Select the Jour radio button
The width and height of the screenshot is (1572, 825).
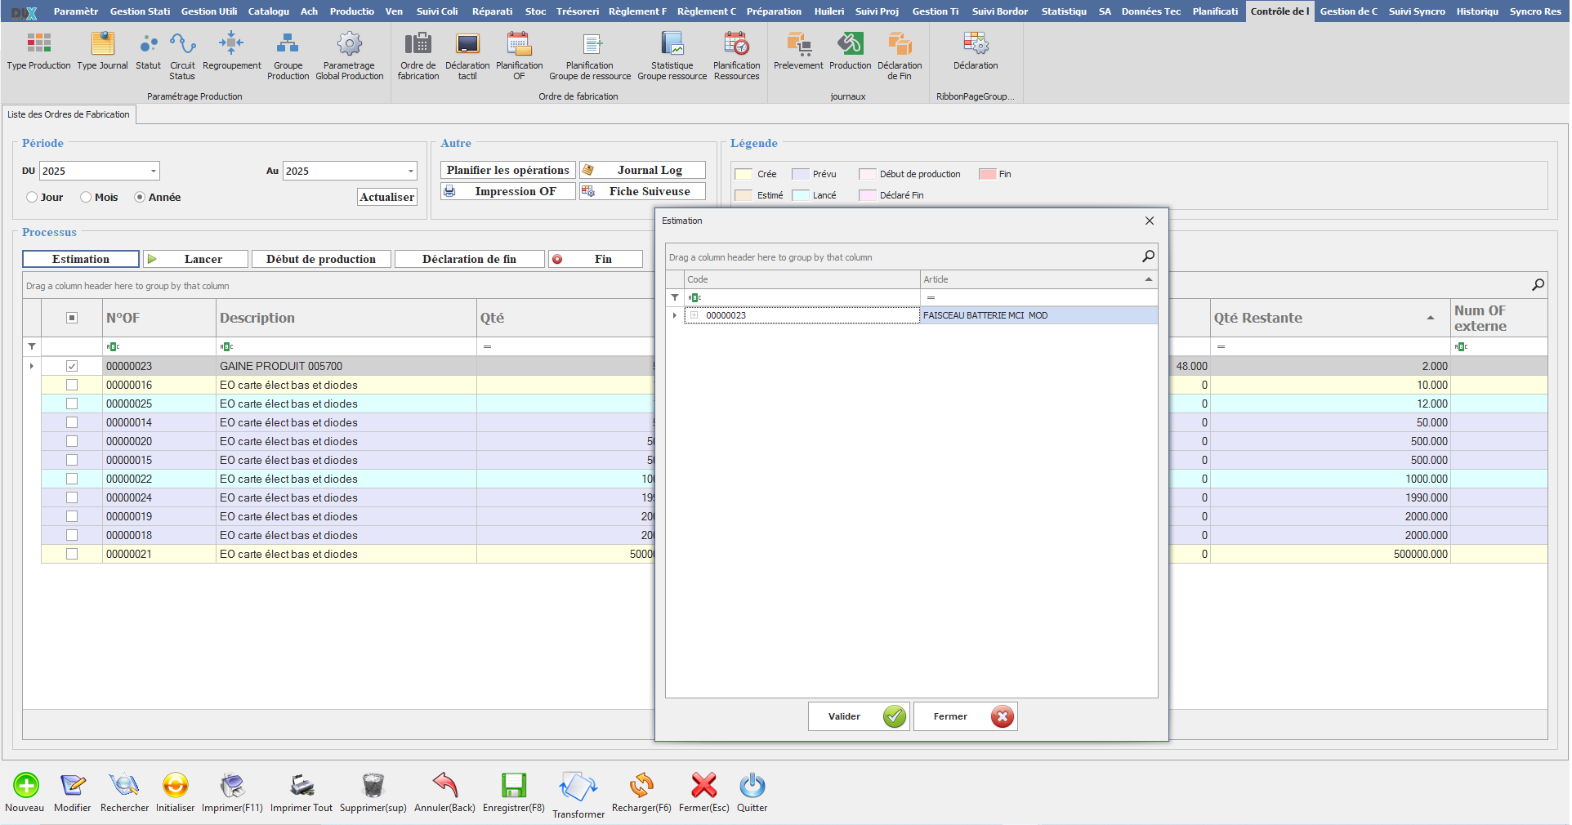[x=32, y=198]
